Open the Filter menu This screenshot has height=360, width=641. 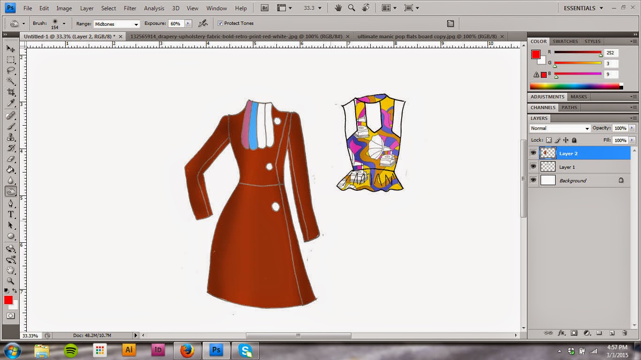coord(130,8)
